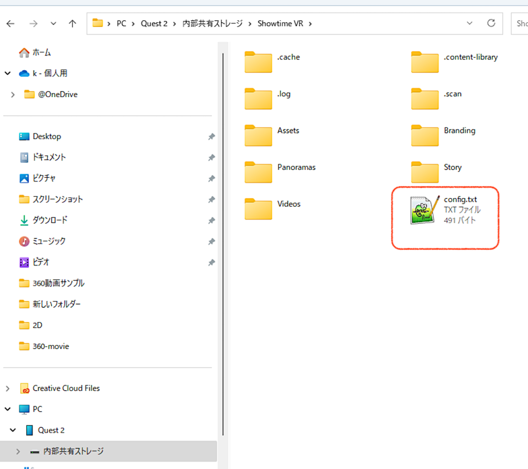Select the .content-library folder
The image size is (528, 469).
(455, 62)
